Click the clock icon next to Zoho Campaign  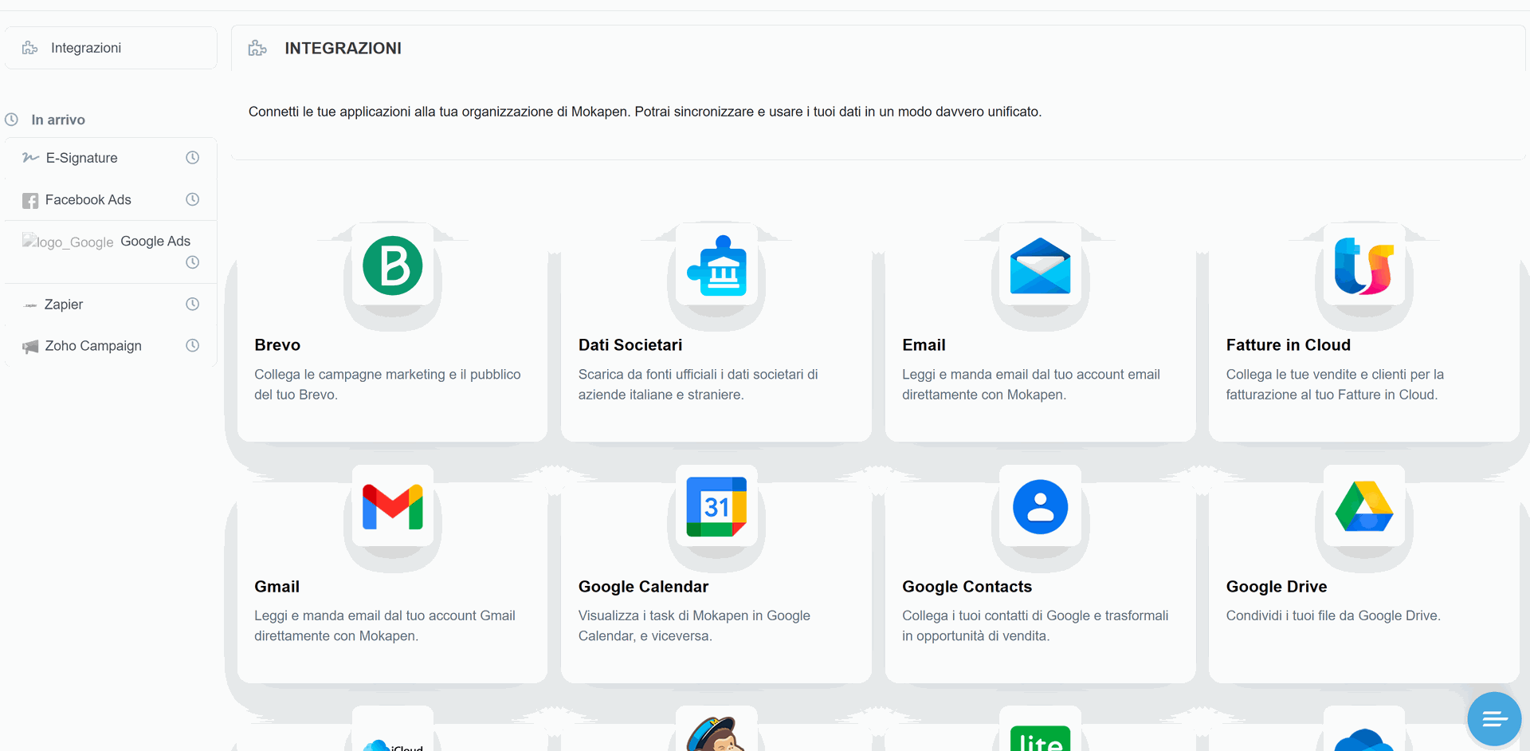[x=192, y=345]
